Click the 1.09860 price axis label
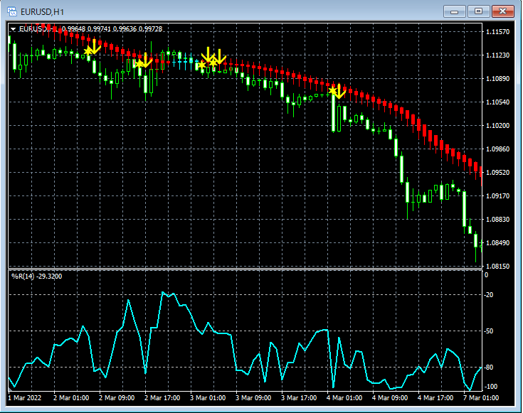523x413 pixels. click(498, 149)
